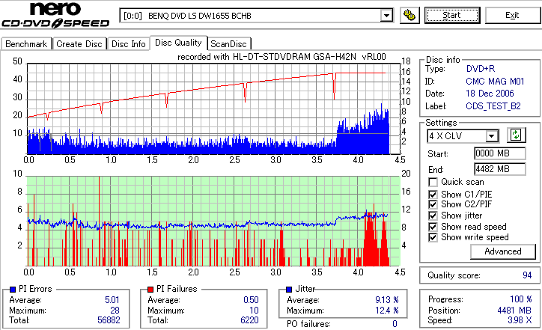Open the drive selection dropdown arrow
Image resolution: width=542 pixels, height=330 pixels.
tap(386, 16)
